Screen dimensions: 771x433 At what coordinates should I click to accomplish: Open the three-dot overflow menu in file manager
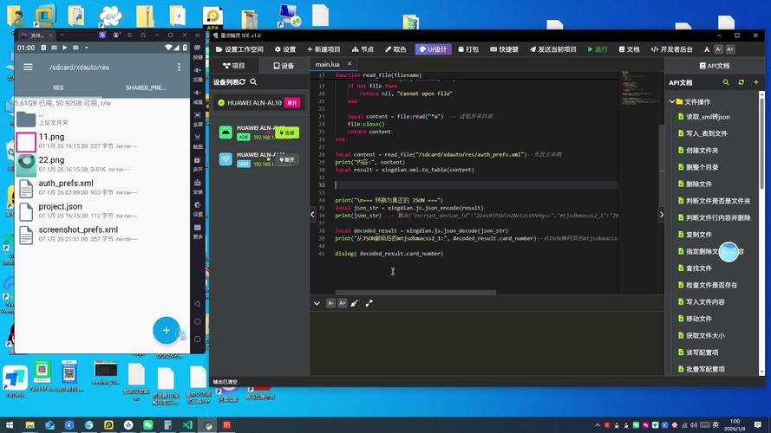point(179,68)
